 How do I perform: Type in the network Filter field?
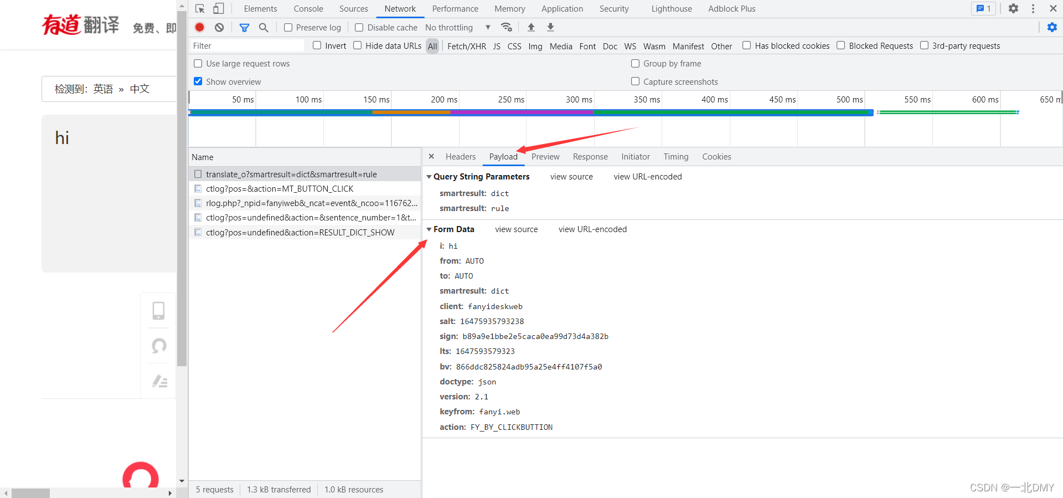tap(247, 46)
